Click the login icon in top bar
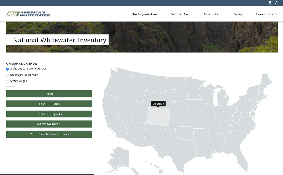The image size is (283, 175). (269, 3)
